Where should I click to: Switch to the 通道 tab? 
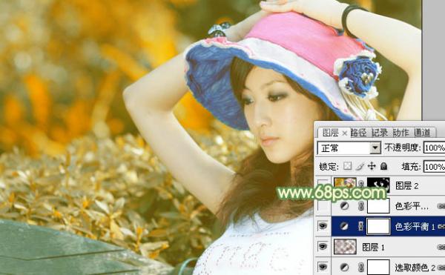click(422, 133)
